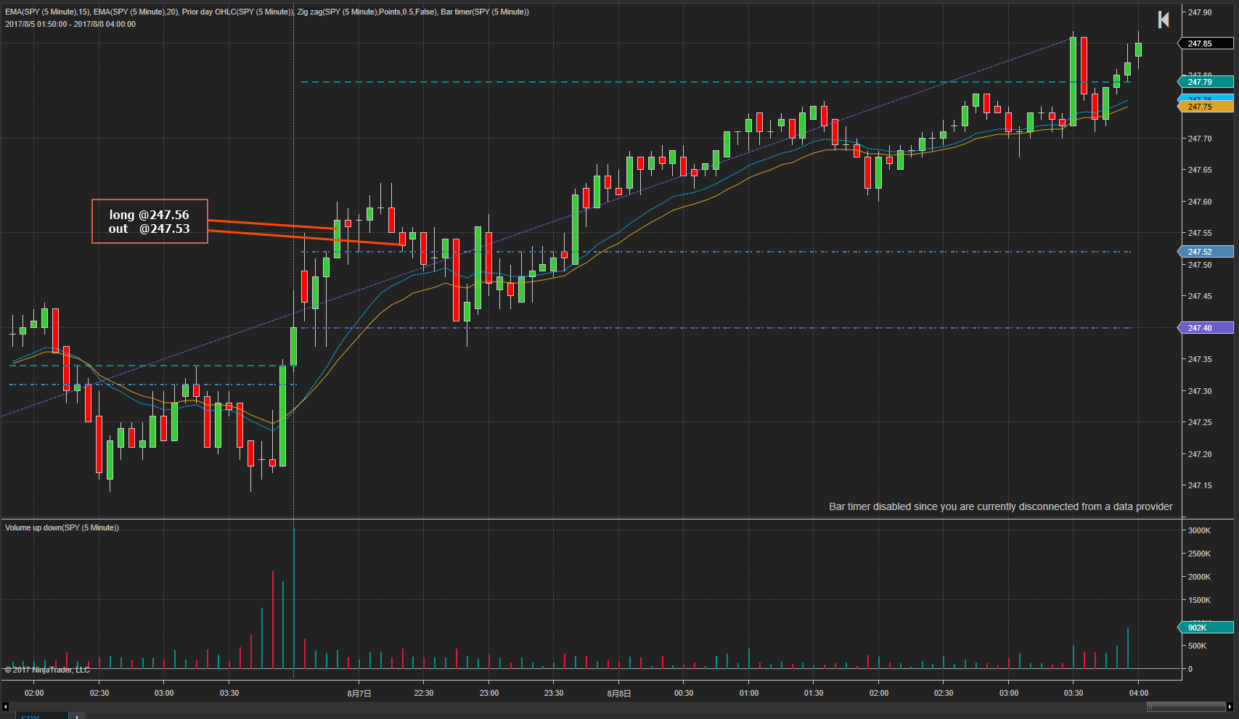Click the indicator label line at chart top
The image size is (1239, 719).
click(267, 12)
